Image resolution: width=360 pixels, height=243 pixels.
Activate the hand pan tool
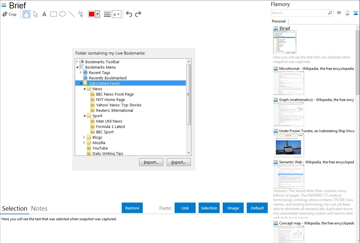coord(26,14)
